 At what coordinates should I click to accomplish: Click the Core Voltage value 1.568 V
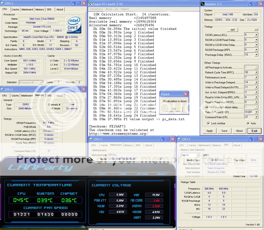pos(57,31)
